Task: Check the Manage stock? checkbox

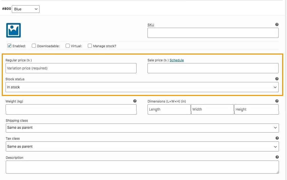Action: pyautogui.click(x=90, y=46)
